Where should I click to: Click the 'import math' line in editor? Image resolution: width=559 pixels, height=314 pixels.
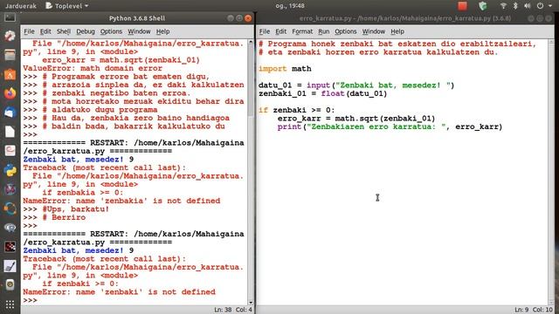point(285,69)
